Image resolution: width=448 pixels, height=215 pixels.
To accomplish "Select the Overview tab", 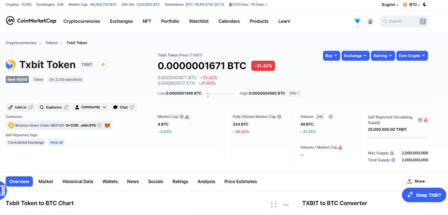I will (x=19, y=181).
